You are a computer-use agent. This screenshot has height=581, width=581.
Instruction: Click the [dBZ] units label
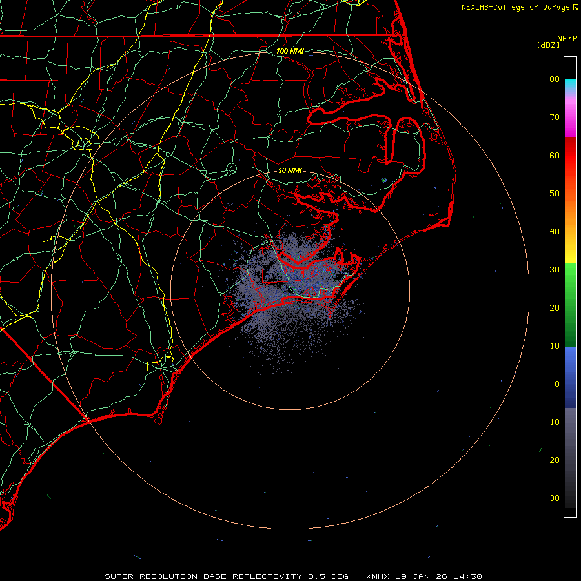(x=548, y=45)
